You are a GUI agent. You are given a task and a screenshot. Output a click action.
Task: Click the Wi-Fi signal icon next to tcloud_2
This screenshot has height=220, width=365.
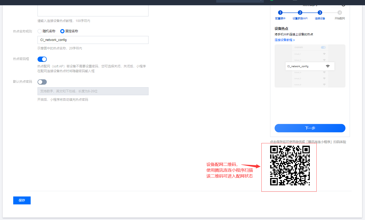(x=324, y=60)
